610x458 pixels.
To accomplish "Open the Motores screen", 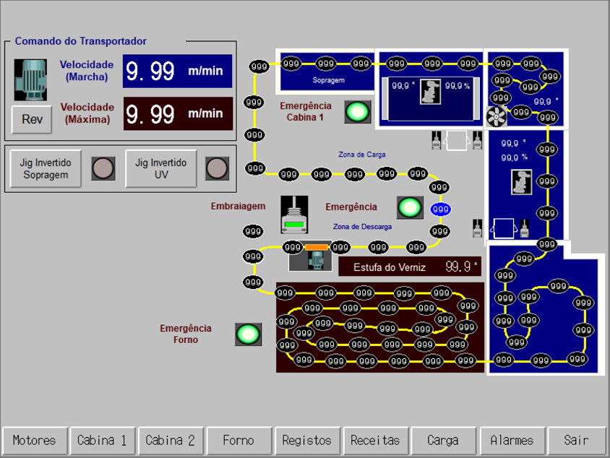I will coord(34,440).
